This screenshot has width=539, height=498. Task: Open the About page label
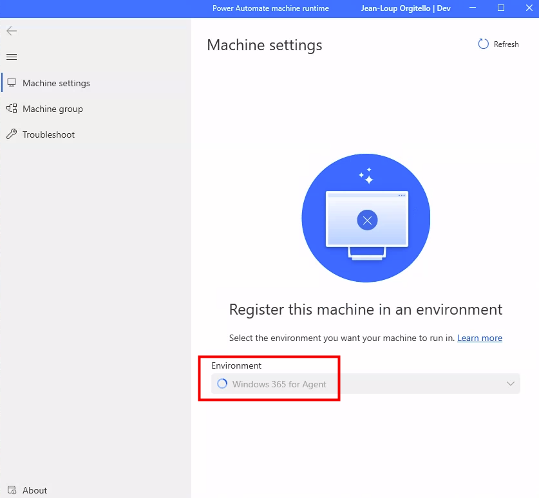pyautogui.click(x=35, y=490)
